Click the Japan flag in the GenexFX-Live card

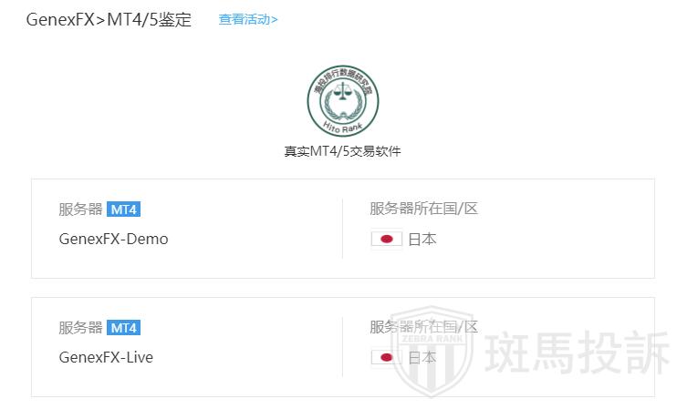pyautogui.click(x=386, y=357)
